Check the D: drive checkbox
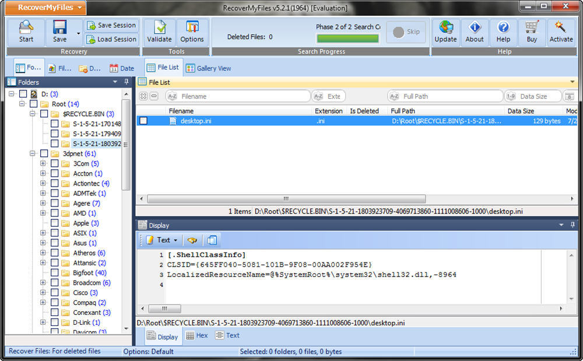Image resolution: width=583 pixels, height=361 pixels. (23, 94)
